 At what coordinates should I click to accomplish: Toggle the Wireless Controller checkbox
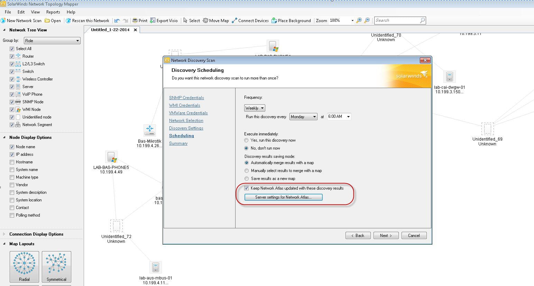(12, 79)
